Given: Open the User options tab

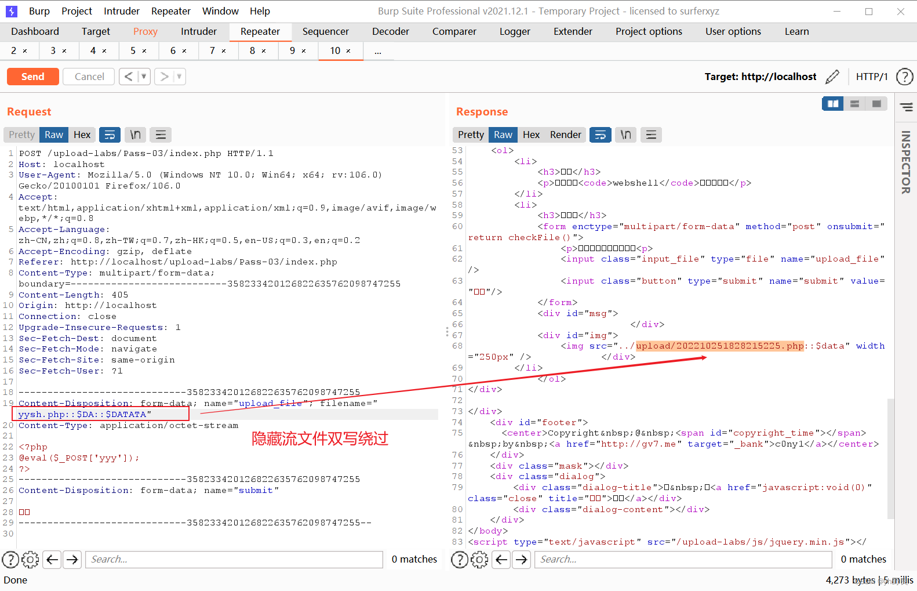Looking at the screenshot, I should click(x=733, y=31).
